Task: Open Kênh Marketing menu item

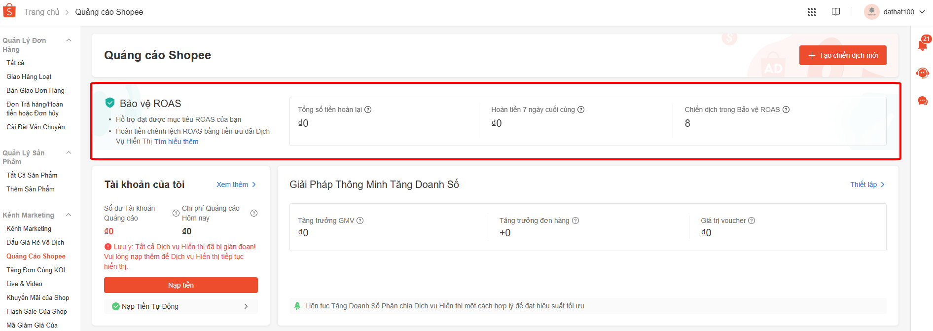Action: click(29, 228)
